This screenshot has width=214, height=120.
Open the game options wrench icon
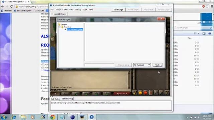pos(156,93)
